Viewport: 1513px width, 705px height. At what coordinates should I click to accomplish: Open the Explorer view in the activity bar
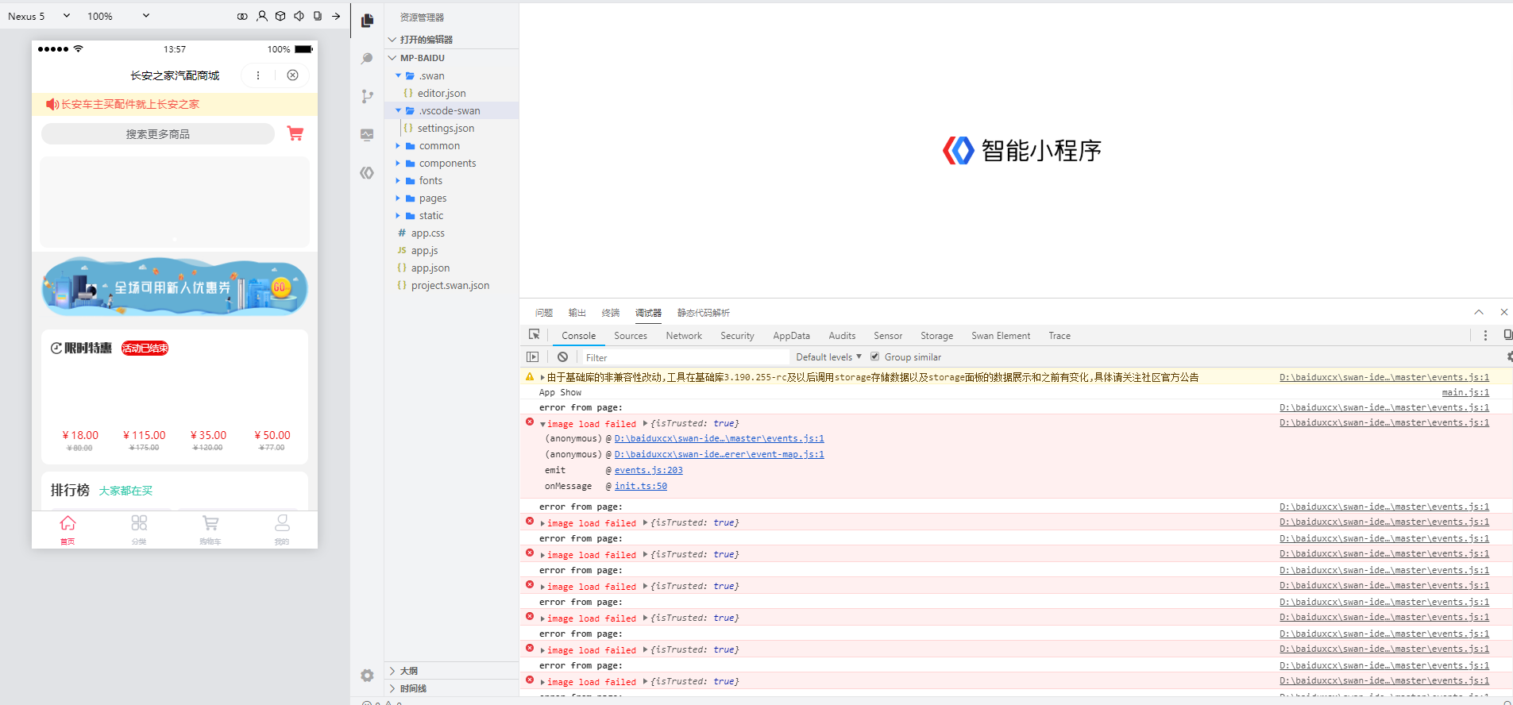[367, 21]
